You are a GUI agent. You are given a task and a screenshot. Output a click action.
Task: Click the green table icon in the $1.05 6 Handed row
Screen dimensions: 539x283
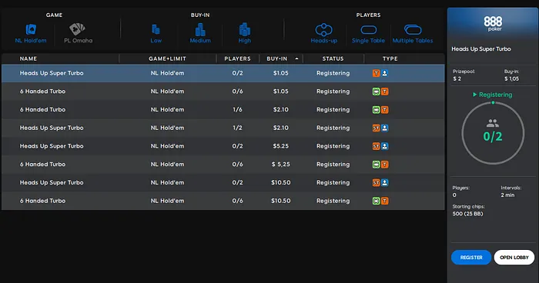(376, 92)
